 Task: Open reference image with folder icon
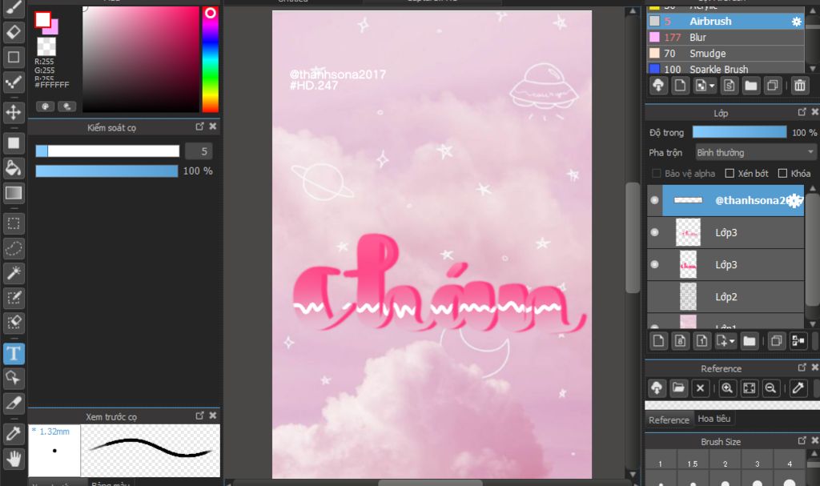(x=678, y=388)
